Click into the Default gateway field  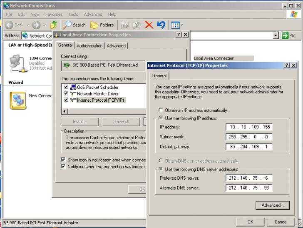pyautogui.click(x=249, y=147)
